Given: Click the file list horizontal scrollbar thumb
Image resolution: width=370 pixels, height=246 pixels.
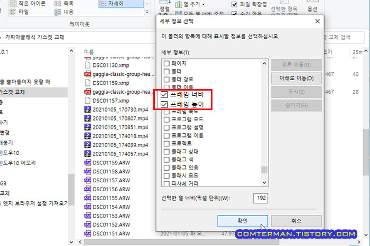Looking at the screenshot, I should pos(181,242).
